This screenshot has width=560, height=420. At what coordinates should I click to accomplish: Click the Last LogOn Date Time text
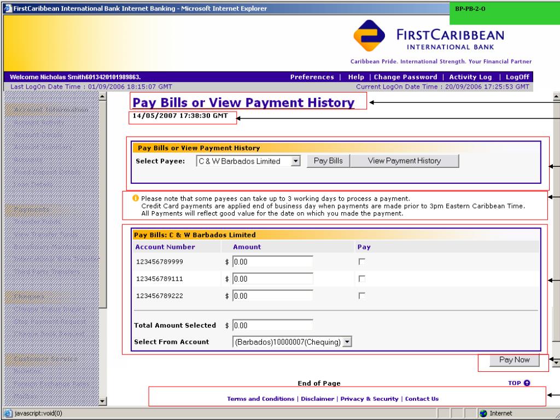[91, 86]
